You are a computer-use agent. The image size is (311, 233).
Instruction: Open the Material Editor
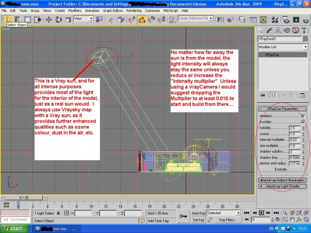[x=275, y=20]
